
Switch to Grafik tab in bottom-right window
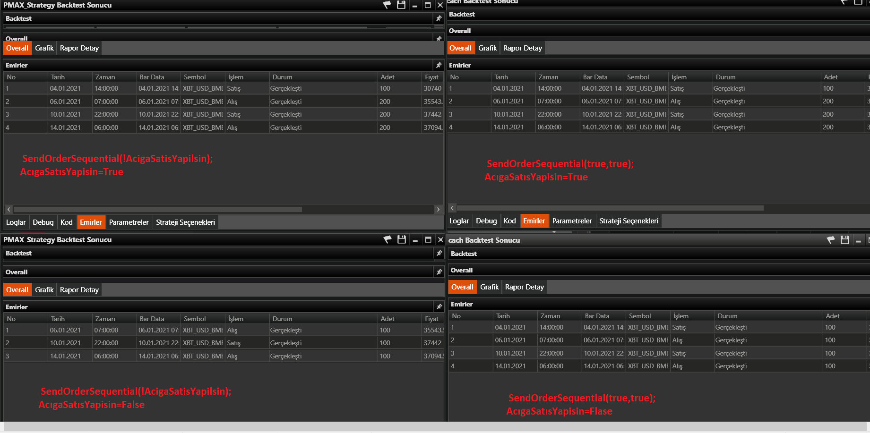(x=489, y=287)
